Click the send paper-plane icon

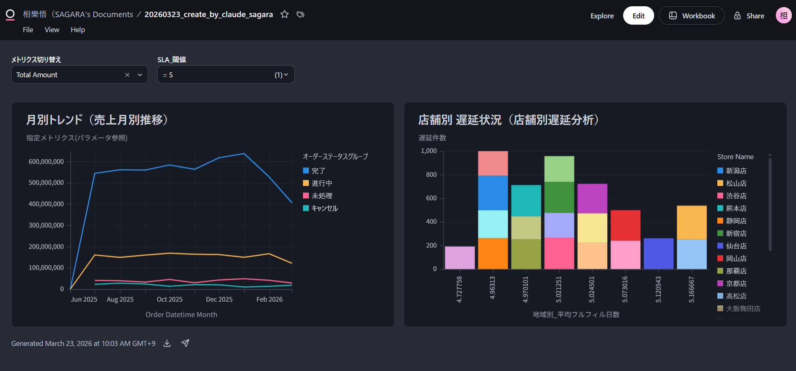tap(185, 343)
